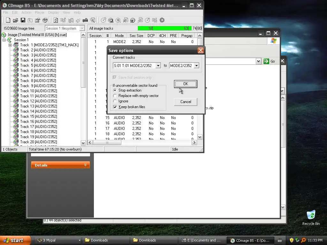Click the Track 2 disc icon in the tree
The width and height of the screenshot is (327, 245).
16,50
